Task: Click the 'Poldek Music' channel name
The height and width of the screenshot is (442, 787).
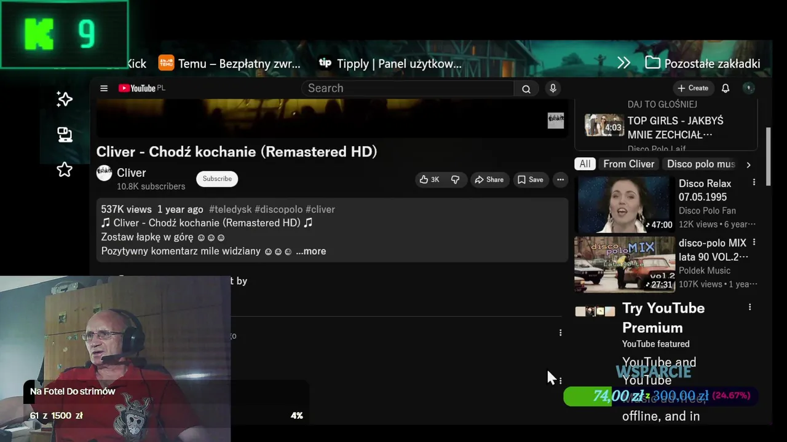Action: (x=705, y=270)
